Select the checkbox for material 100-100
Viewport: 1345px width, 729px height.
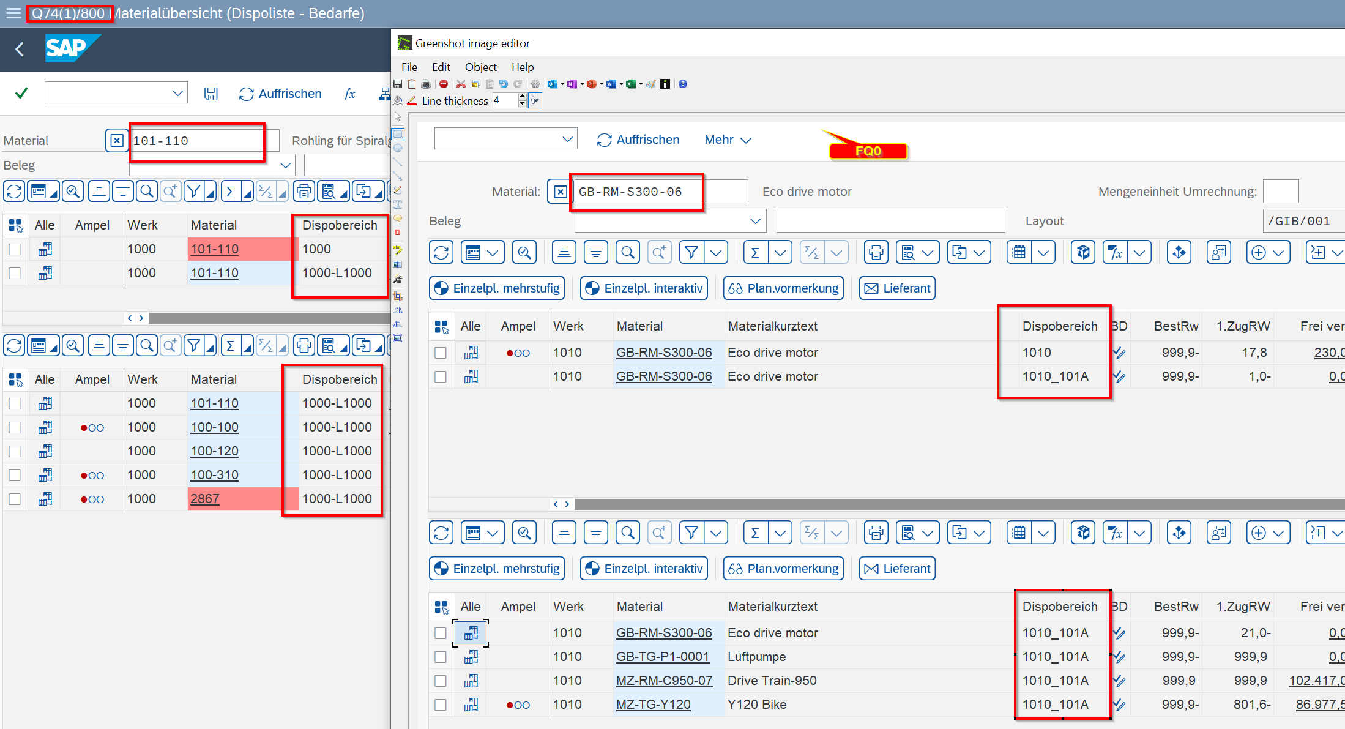click(x=15, y=427)
